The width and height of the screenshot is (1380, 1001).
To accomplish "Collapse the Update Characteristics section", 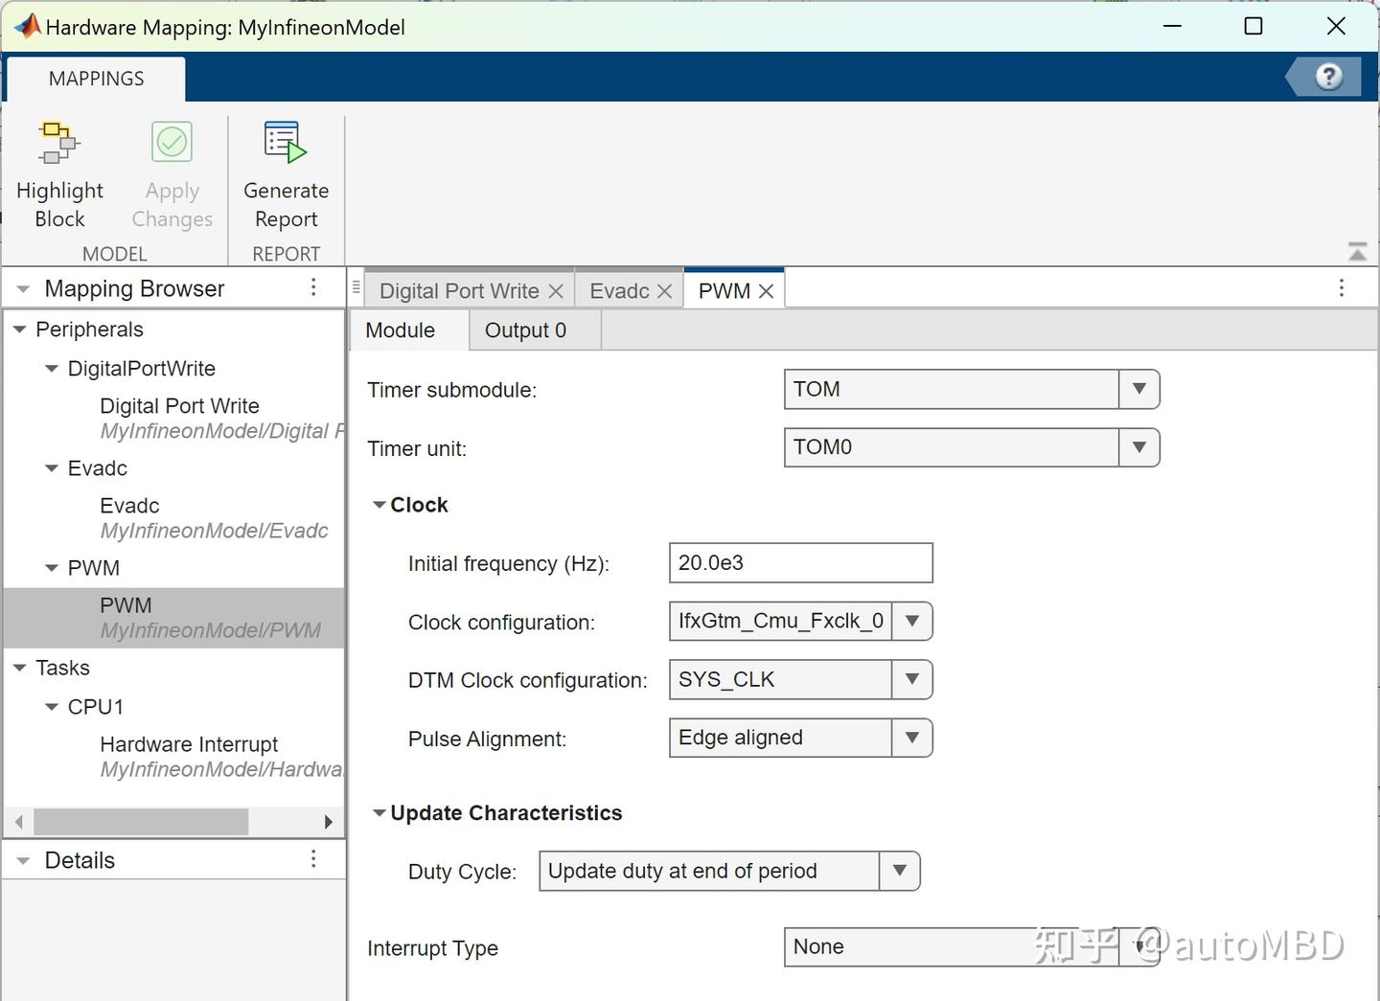I will [x=379, y=813].
